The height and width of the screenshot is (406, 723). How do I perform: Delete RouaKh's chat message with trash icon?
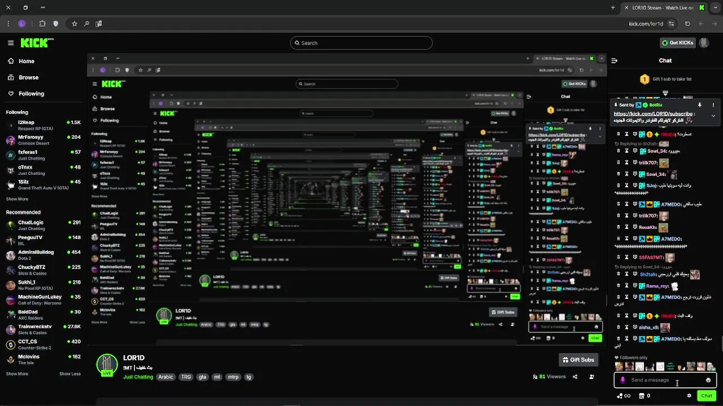coord(619,227)
